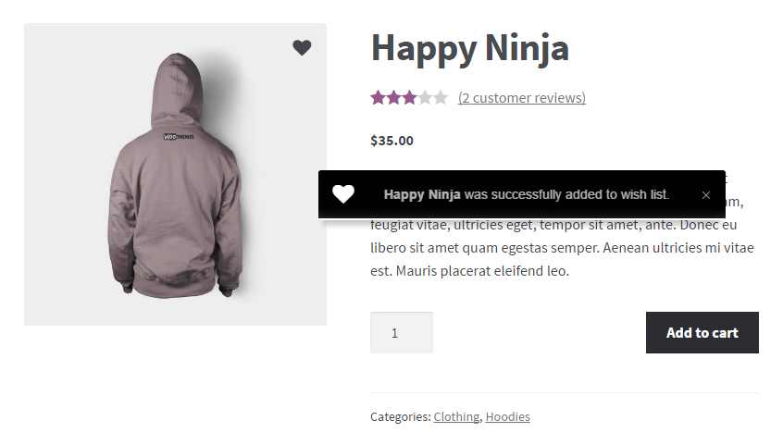Open the 2 customer reviews link
This screenshot has height=445, width=783.
(x=522, y=98)
